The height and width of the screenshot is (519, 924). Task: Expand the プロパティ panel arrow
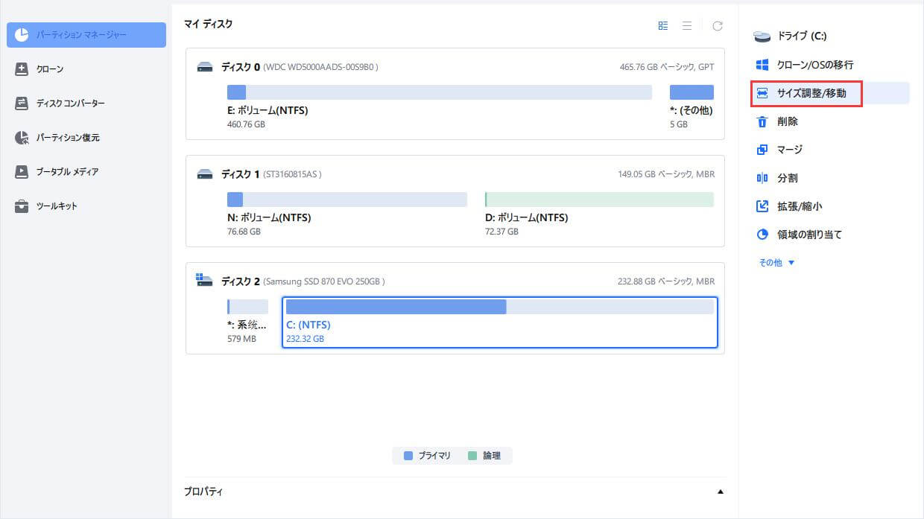click(720, 492)
